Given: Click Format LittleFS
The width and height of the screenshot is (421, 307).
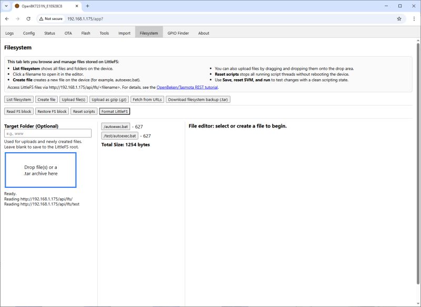Looking at the screenshot, I should click(115, 111).
